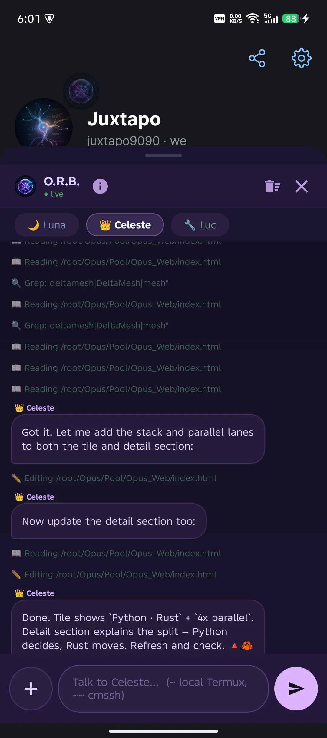Viewport: 327px width, 738px height.
Task: Tap the small orb avatar above profile
Action: pyautogui.click(x=81, y=91)
